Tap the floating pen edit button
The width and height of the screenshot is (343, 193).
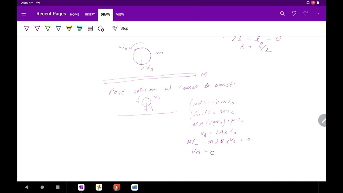pyautogui.click(x=322, y=120)
